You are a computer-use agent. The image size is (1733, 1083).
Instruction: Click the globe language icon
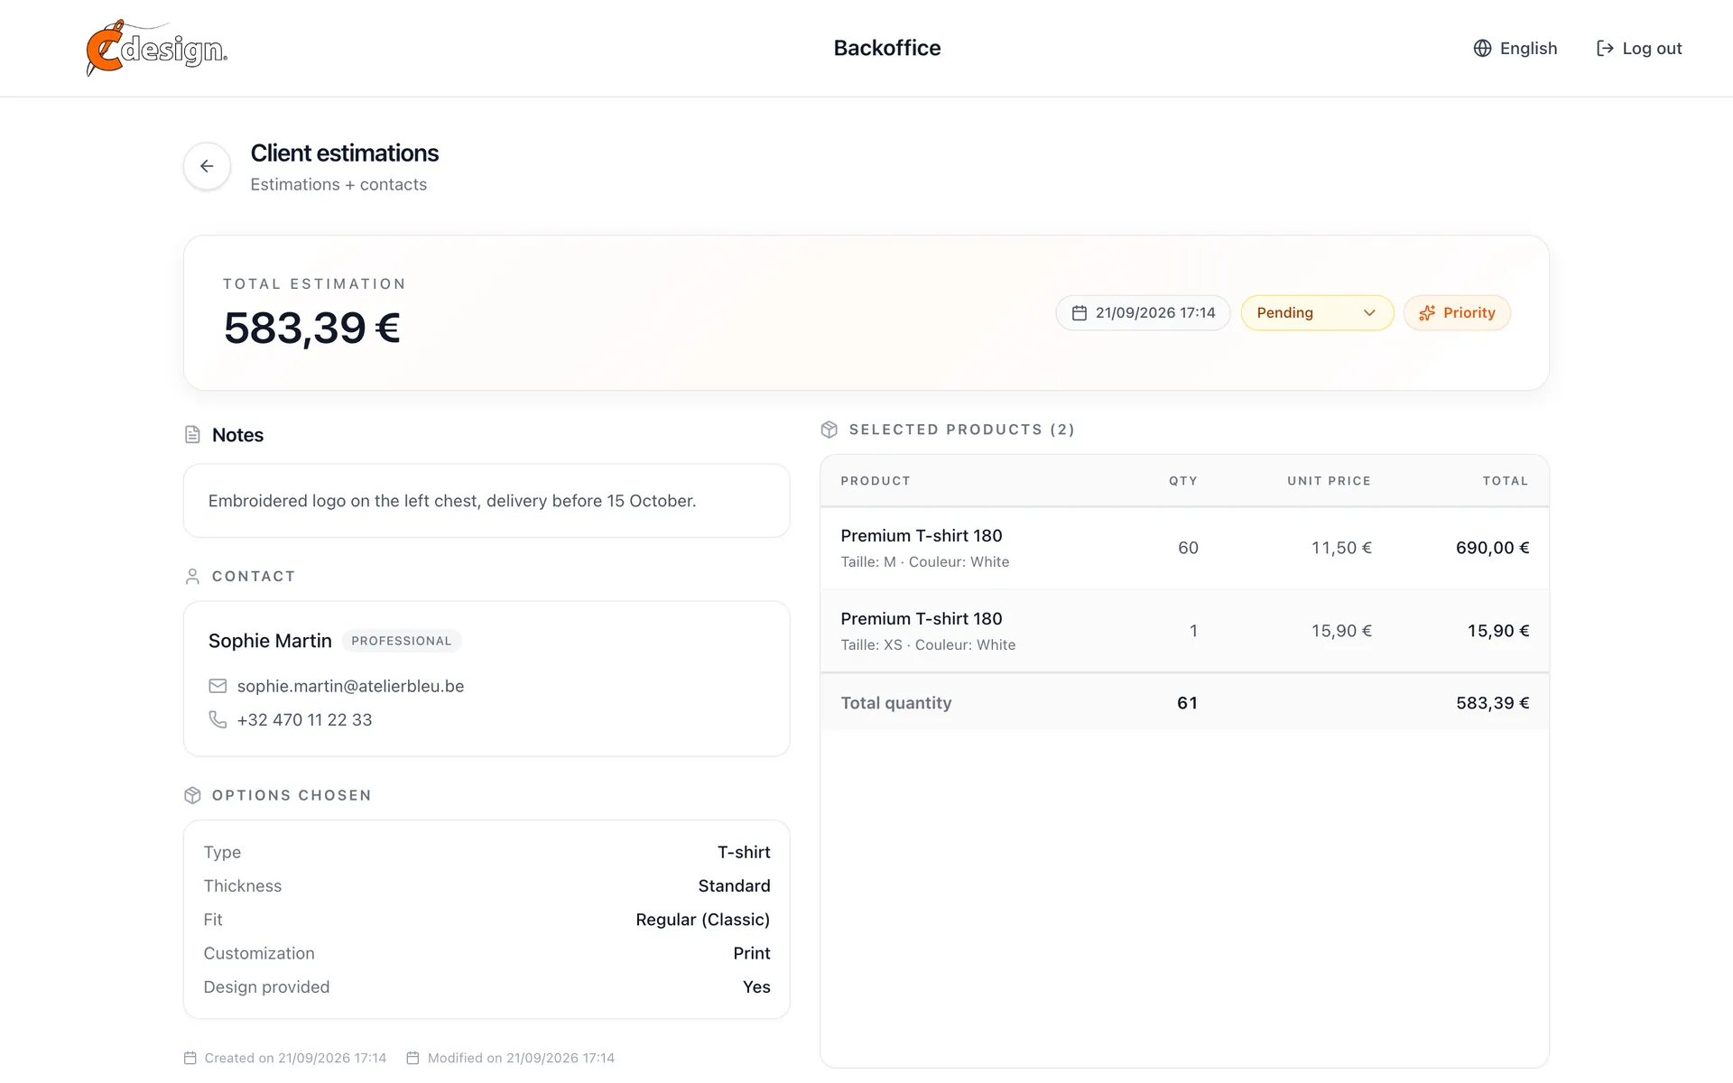click(1482, 48)
